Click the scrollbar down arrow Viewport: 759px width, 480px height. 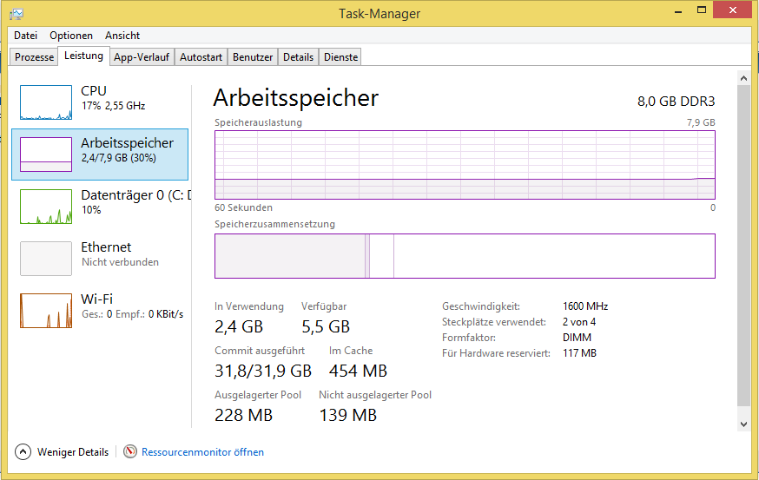(742, 424)
